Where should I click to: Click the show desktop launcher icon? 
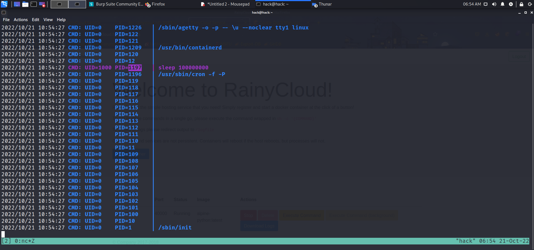(x=17, y=4)
